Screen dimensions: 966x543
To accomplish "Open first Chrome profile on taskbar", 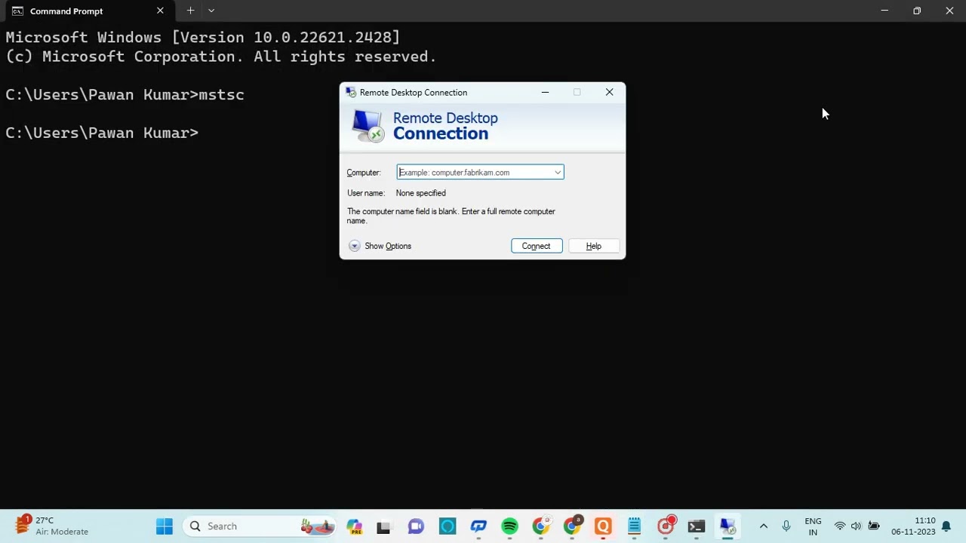I will (540, 526).
